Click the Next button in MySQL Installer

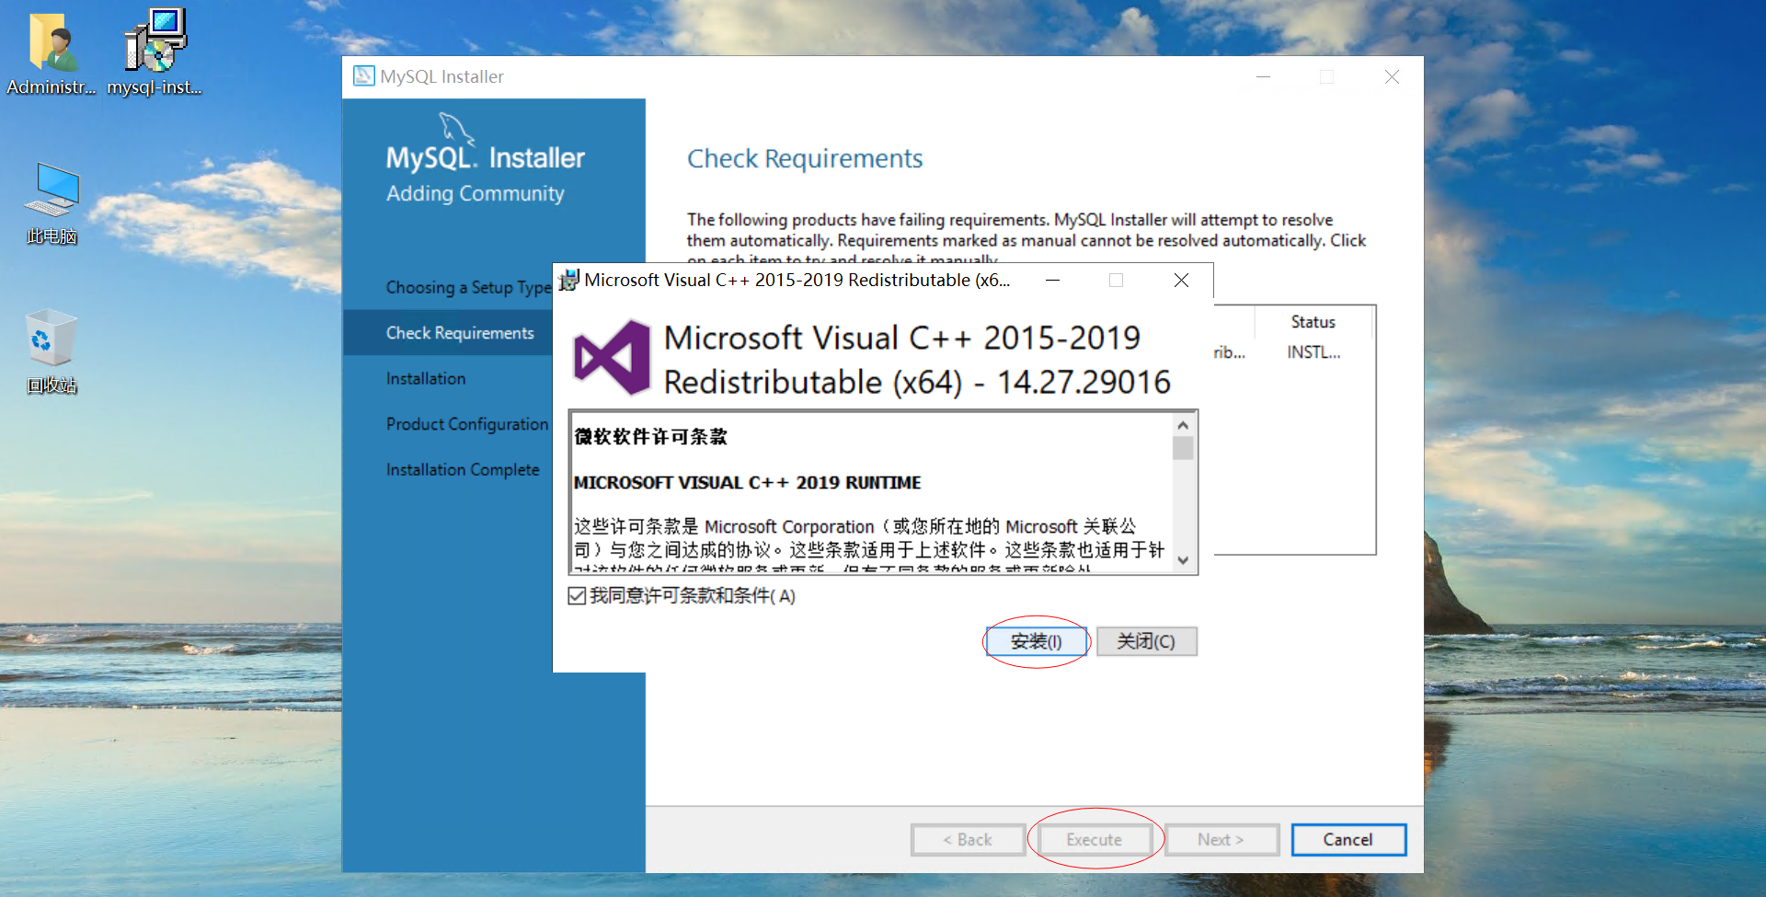pos(1221,840)
